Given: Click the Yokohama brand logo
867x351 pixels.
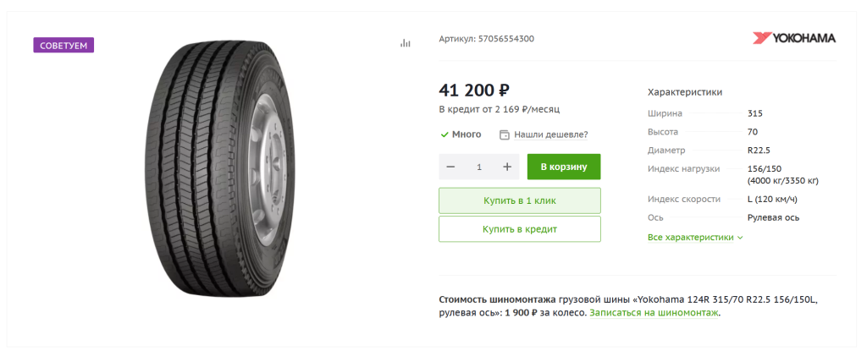Looking at the screenshot, I should [x=793, y=38].
